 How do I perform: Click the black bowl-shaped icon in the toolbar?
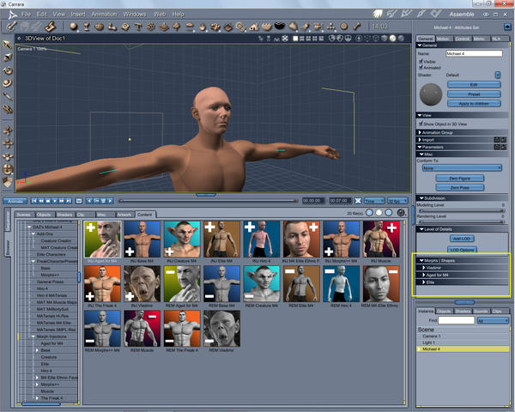(x=280, y=25)
